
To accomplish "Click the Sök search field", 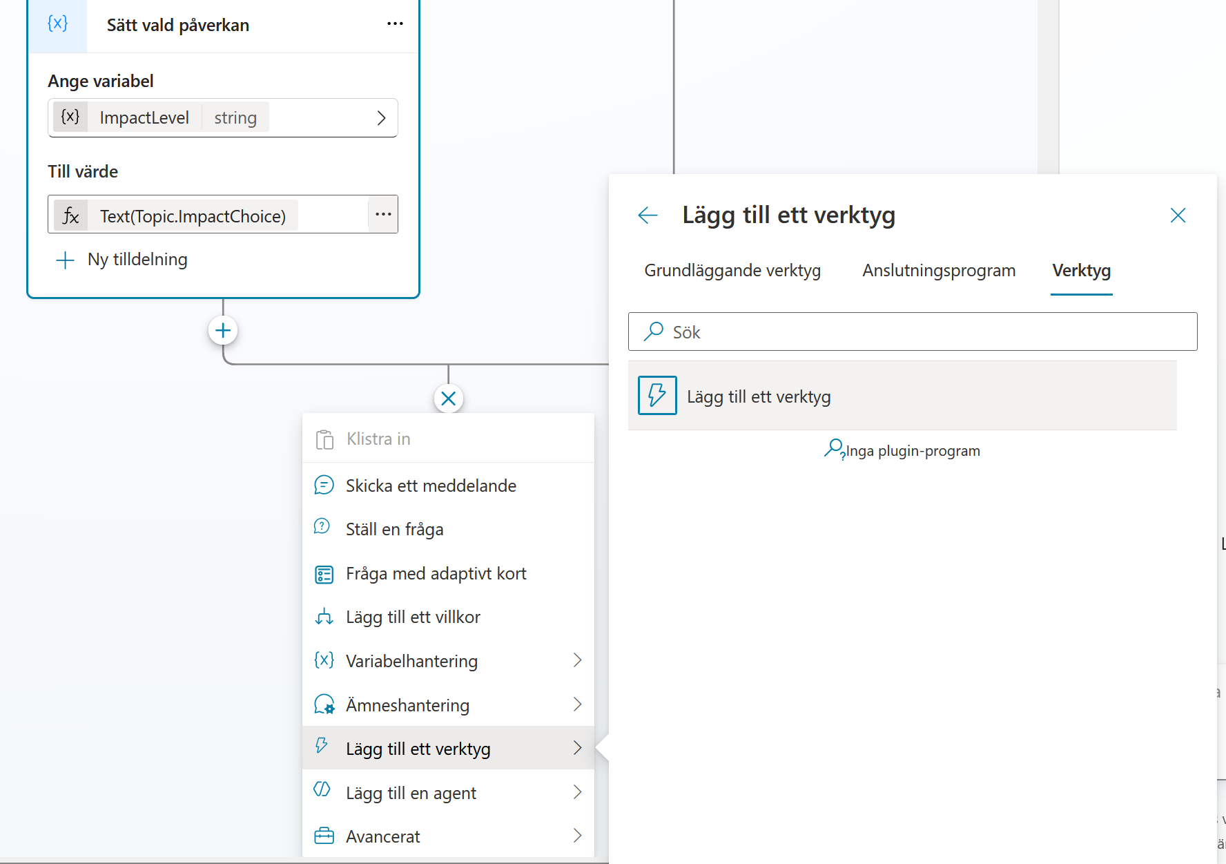I will click(x=912, y=332).
